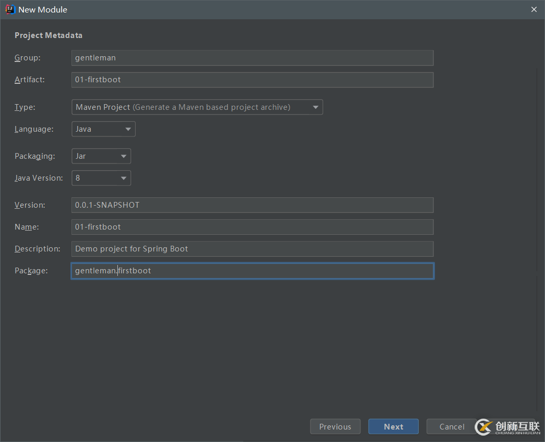Focus the Artifact field with 01-firstboot
The width and height of the screenshot is (545, 442).
(x=252, y=80)
